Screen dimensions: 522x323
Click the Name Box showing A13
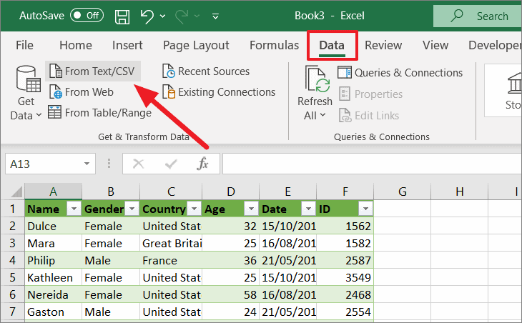pos(43,164)
